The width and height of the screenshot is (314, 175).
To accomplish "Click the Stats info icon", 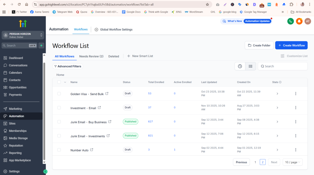I will point(280,82).
